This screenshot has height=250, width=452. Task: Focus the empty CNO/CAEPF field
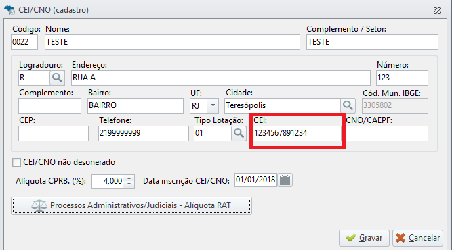[386, 133]
